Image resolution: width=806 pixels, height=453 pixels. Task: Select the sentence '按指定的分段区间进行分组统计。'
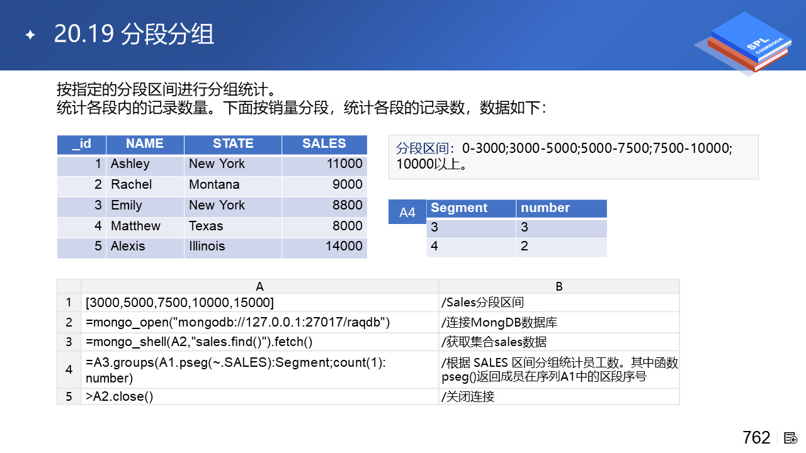point(167,89)
